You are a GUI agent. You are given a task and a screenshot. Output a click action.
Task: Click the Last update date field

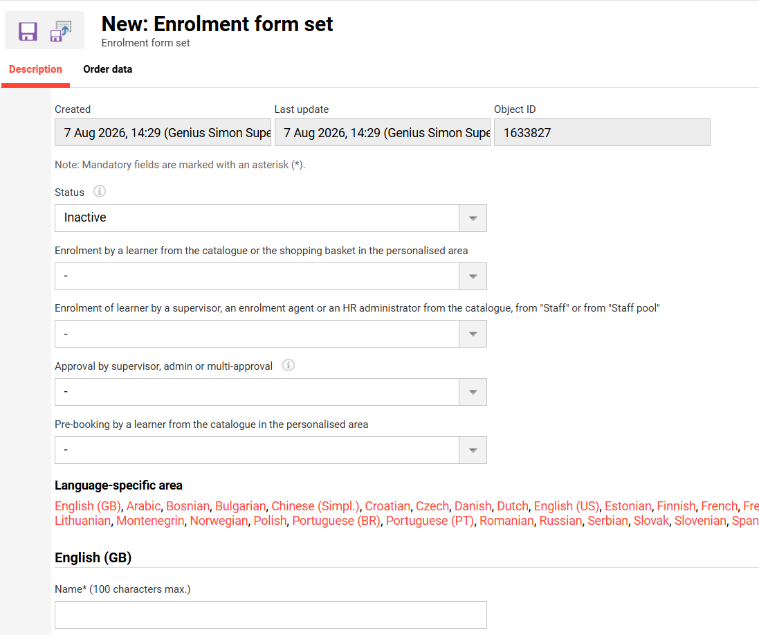click(383, 132)
